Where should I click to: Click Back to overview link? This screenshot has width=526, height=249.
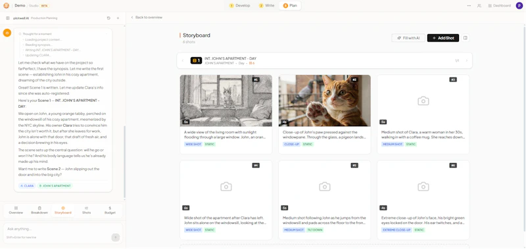tap(147, 18)
